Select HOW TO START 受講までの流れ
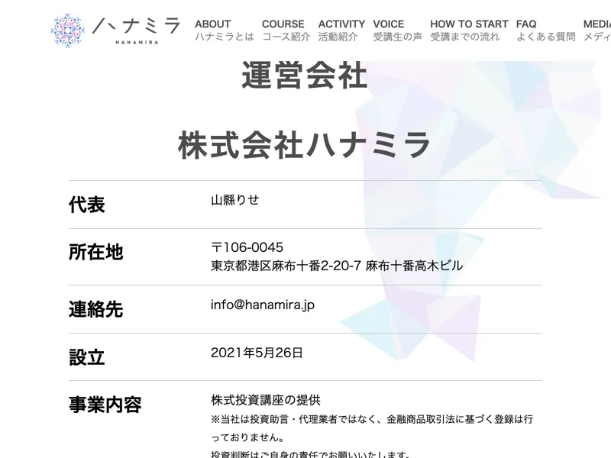This screenshot has width=611, height=458. 469,30
